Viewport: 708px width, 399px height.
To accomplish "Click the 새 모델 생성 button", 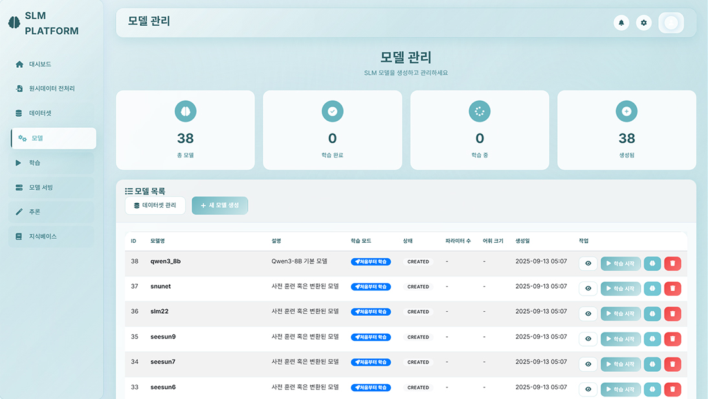I will (219, 205).
